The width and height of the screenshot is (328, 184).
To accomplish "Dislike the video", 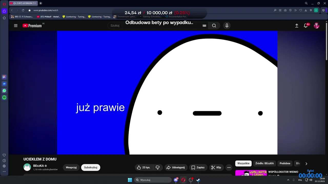I will coord(158,167).
